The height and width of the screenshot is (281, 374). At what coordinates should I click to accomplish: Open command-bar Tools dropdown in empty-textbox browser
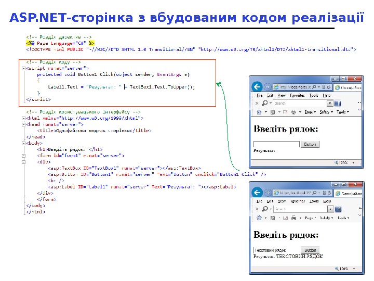pyautogui.click(x=343, y=112)
